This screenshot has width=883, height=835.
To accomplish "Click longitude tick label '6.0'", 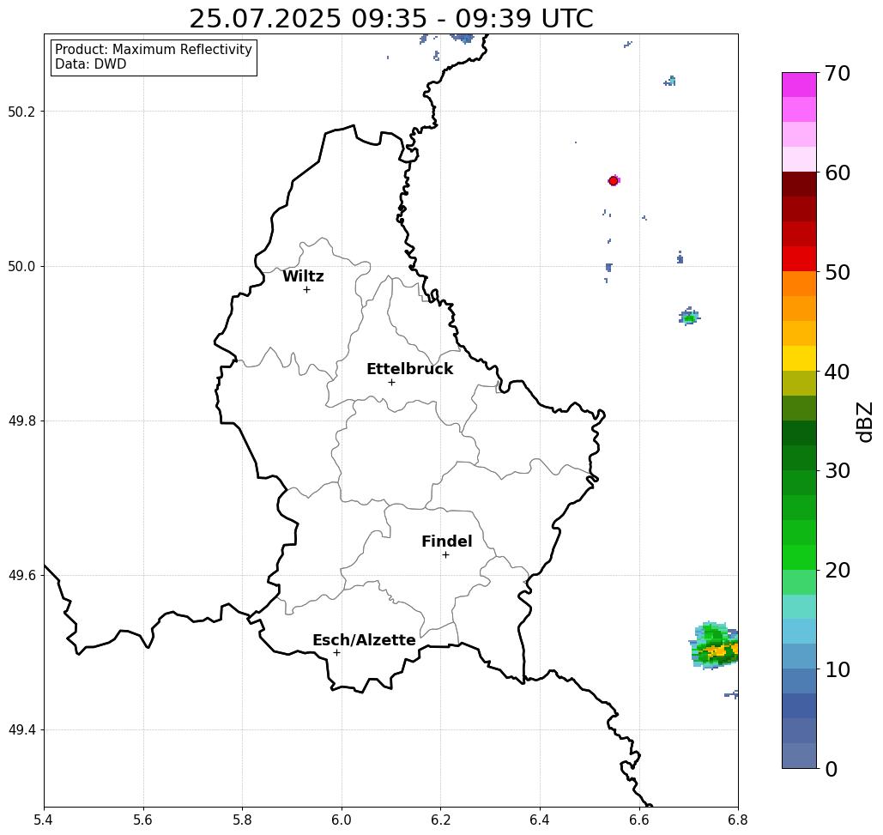I will coord(342,820).
